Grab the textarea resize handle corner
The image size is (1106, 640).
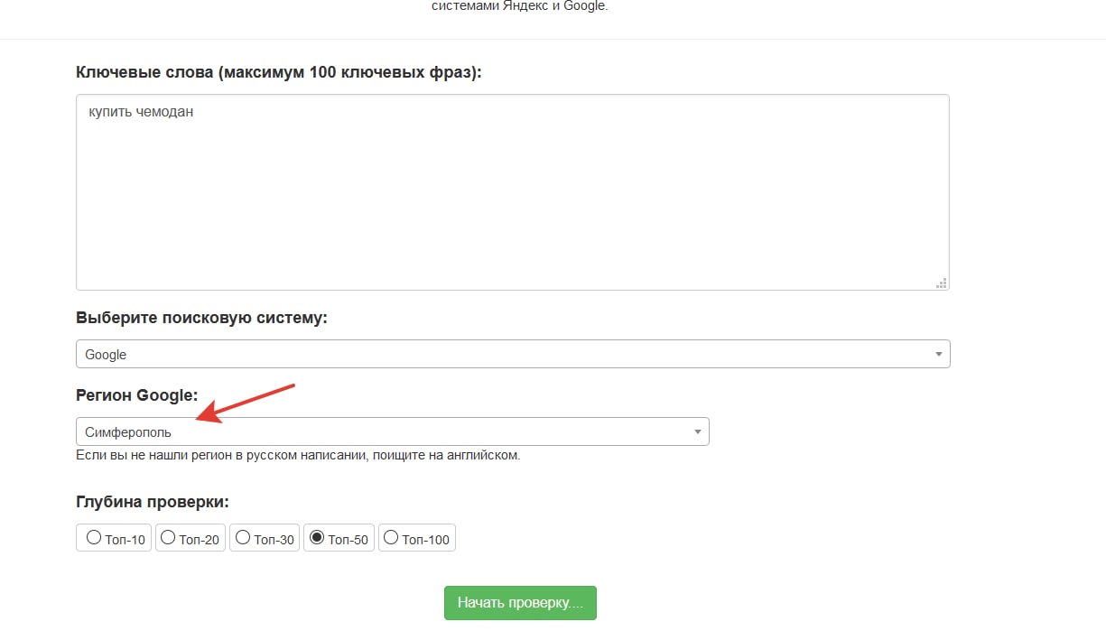tap(942, 283)
